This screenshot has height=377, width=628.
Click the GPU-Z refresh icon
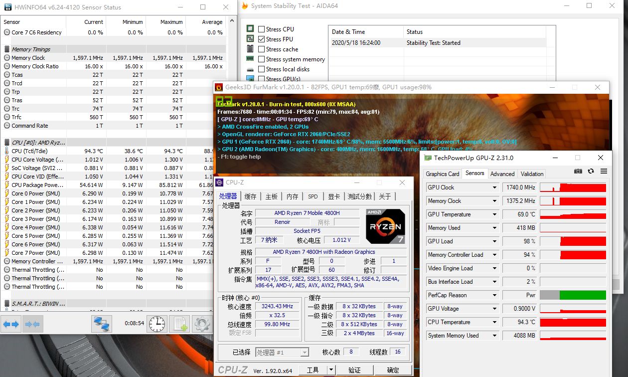click(591, 171)
